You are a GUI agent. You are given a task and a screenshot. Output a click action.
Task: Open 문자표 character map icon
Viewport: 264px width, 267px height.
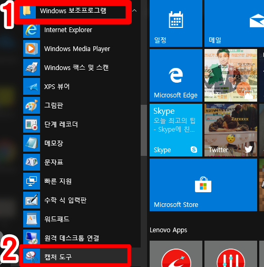(x=32, y=162)
